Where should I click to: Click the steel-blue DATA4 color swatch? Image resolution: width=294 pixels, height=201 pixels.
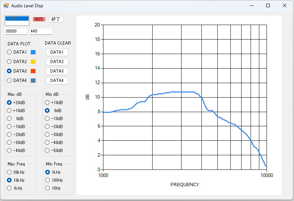(33, 81)
